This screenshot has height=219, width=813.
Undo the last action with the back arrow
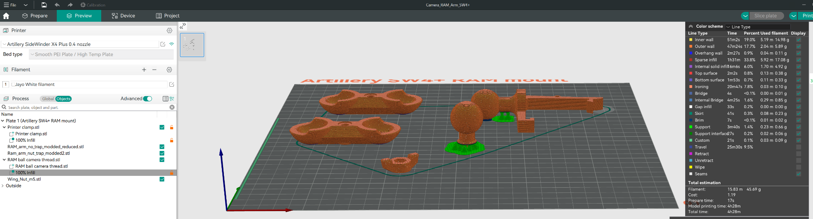coord(57,5)
